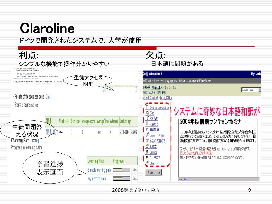
Task: Open the Course description link
Action: 159,108
